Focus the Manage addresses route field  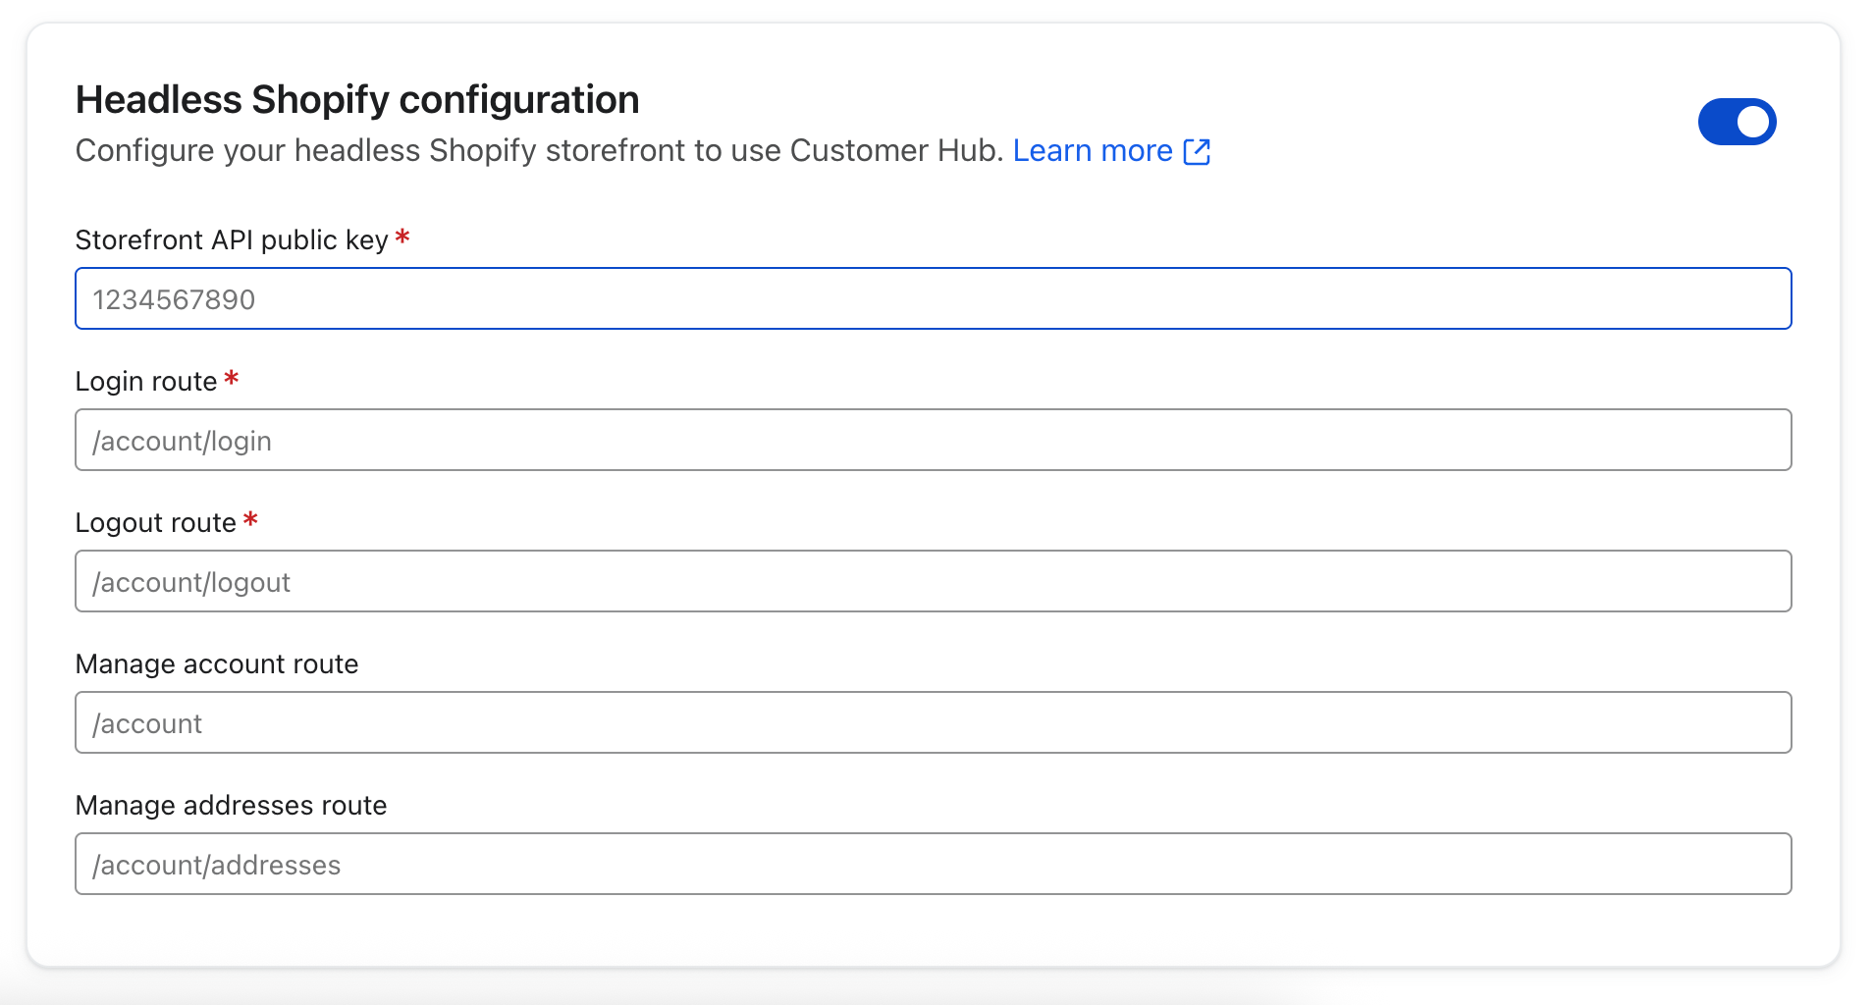[933, 864]
